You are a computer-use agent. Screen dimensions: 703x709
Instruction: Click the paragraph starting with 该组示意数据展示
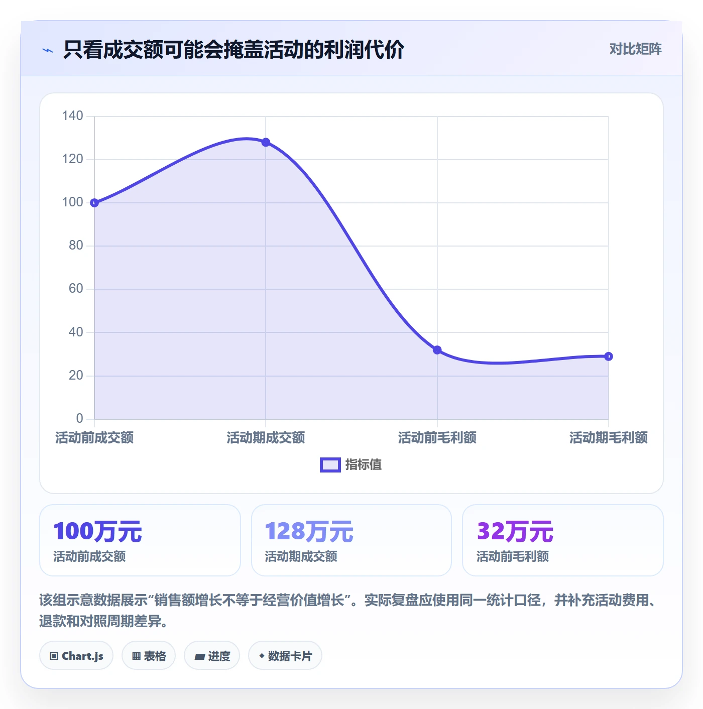coord(349,611)
